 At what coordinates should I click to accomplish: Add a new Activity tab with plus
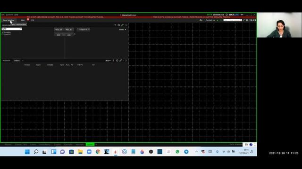click(23, 61)
